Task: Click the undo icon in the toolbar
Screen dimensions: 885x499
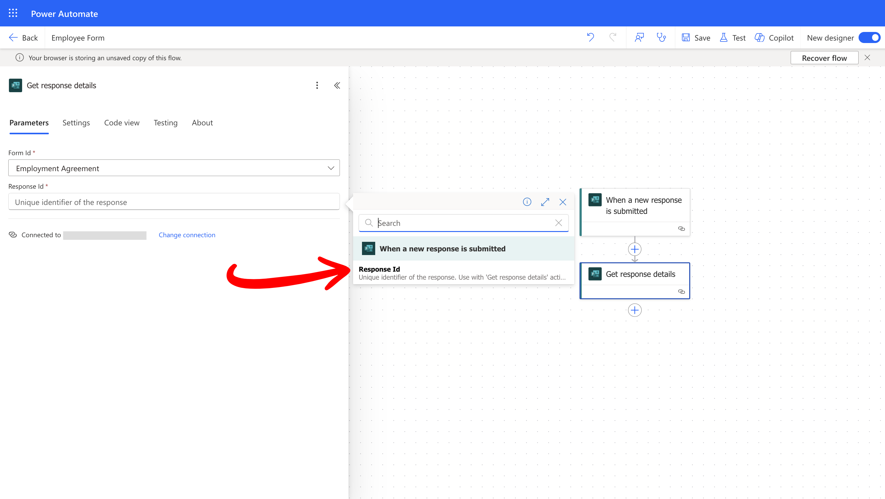Action: [x=590, y=37]
